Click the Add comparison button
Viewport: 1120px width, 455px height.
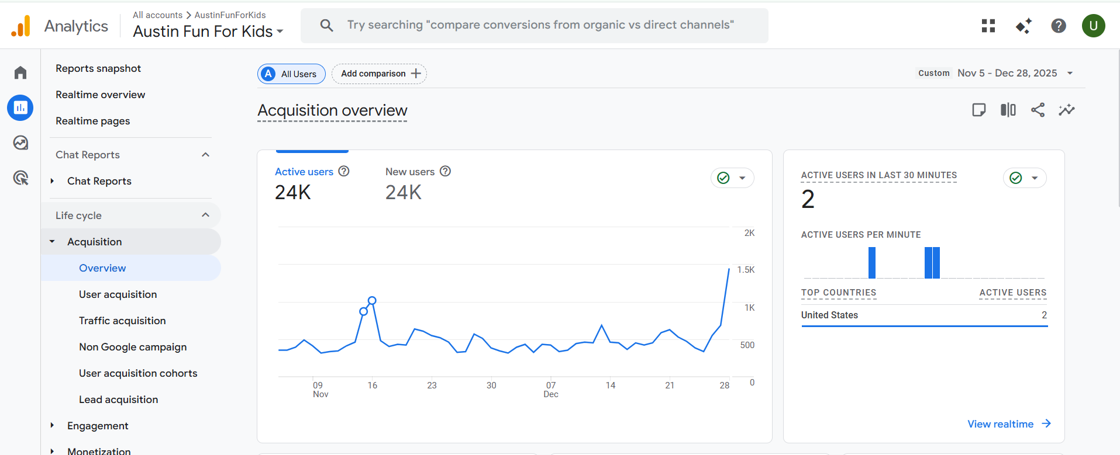379,74
